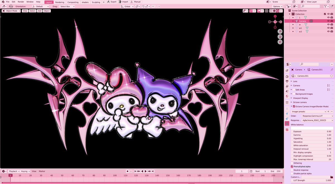Click the White balance color swatch

click(312, 128)
